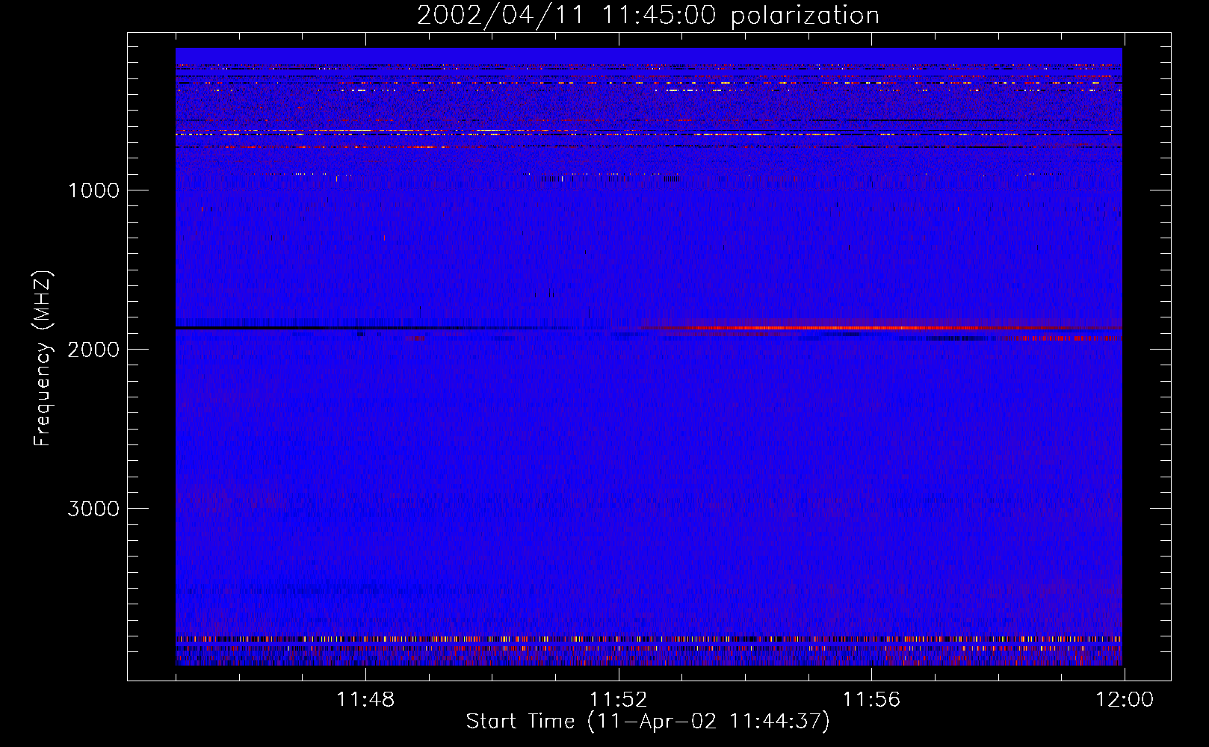Click the '3000' frequency axis label

point(93,509)
